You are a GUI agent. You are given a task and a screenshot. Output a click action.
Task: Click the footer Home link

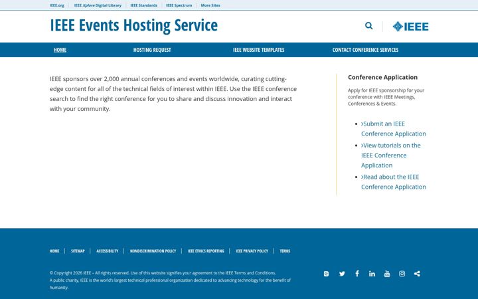54,251
